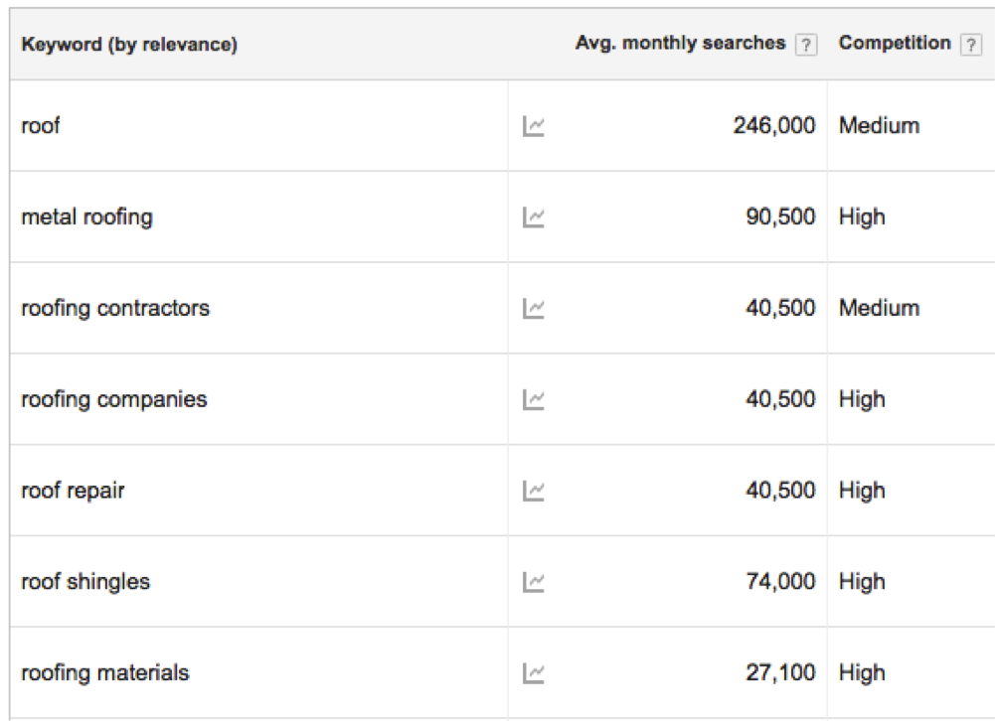Viewport: 995px width, 721px height.
Task: Sort by Keyword (by relevance) column header
Action: [x=129, y=46]
